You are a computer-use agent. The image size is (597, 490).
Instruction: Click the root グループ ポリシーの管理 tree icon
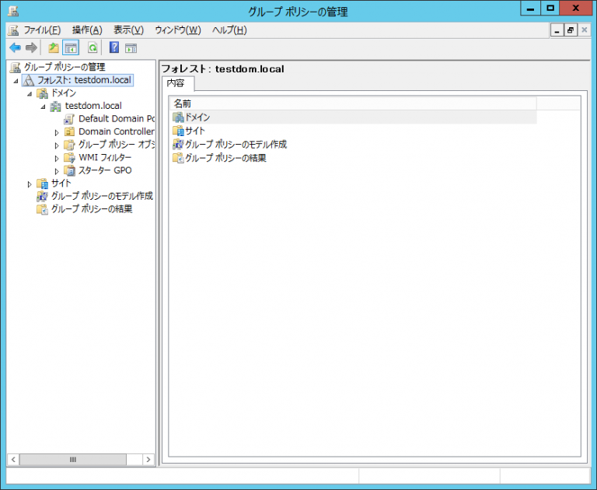tap(16, 68)
